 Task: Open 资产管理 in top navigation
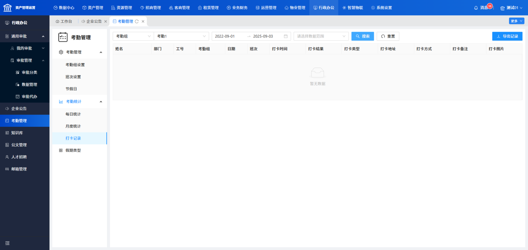pos(93,8)
